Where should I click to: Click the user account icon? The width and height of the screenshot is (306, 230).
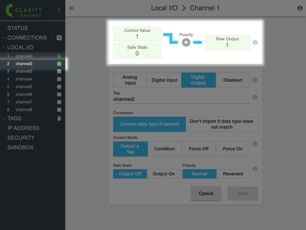coord(300,8)
